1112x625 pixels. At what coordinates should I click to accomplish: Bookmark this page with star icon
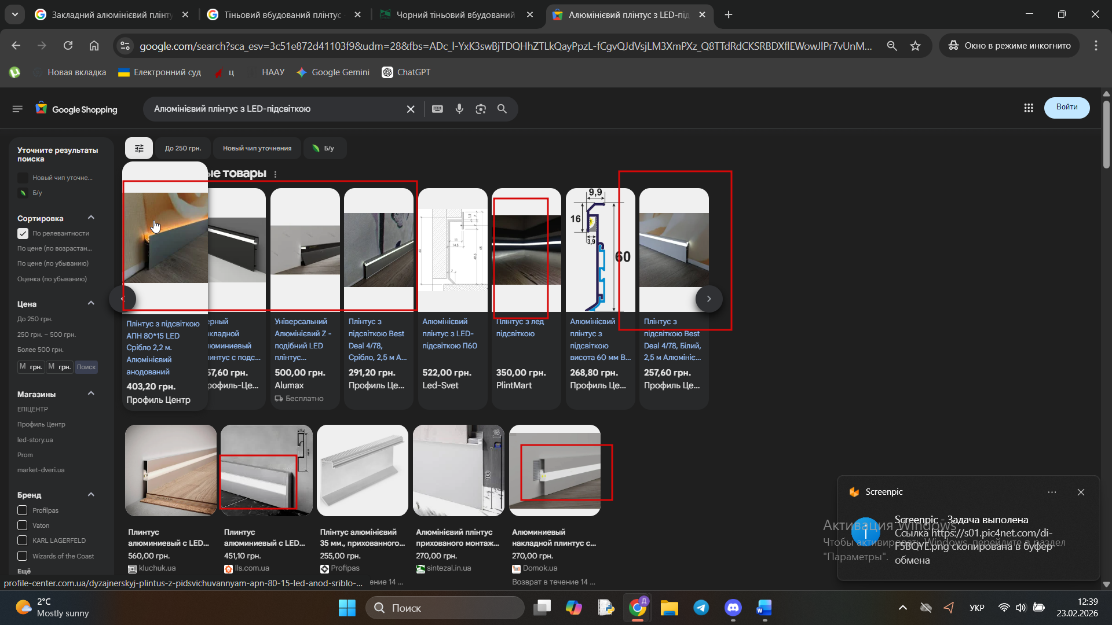[915, 46]
